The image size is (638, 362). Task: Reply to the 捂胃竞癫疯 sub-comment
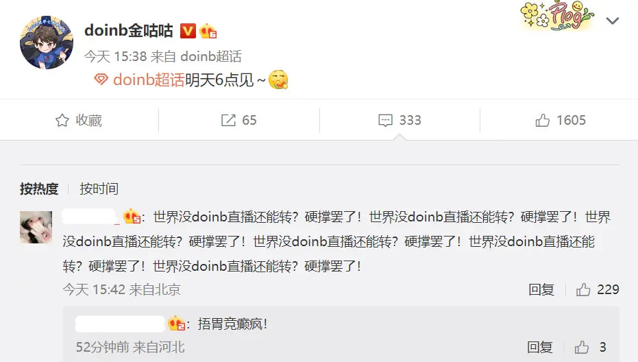pyautogui.click(x=540, y=348)
